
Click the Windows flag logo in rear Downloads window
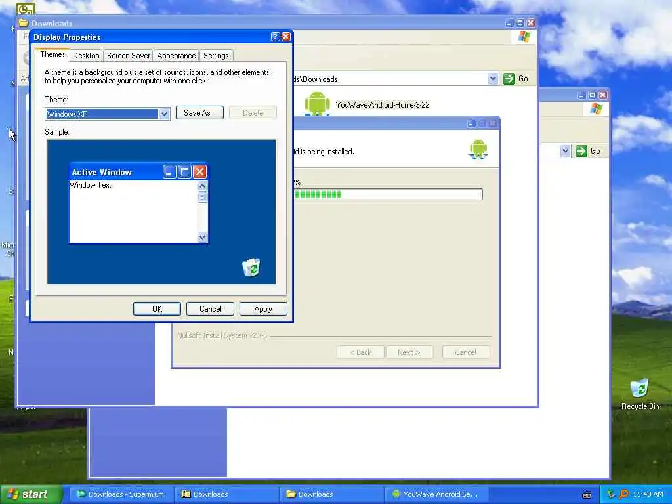[x=596, y=108]
